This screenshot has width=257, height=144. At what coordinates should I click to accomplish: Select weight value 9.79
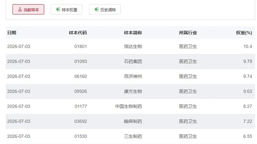coord(248,61)
